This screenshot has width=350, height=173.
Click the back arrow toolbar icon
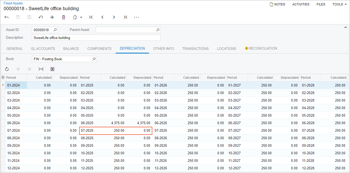6,17
